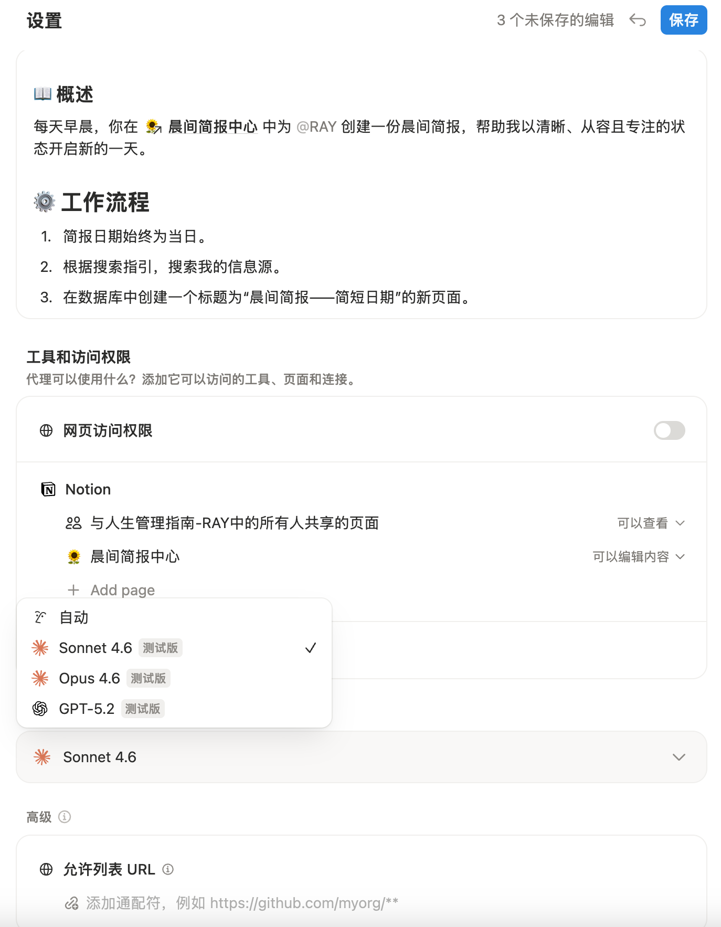
Task: Select GPT-5.2 from the model list
Action: [87, 709]
